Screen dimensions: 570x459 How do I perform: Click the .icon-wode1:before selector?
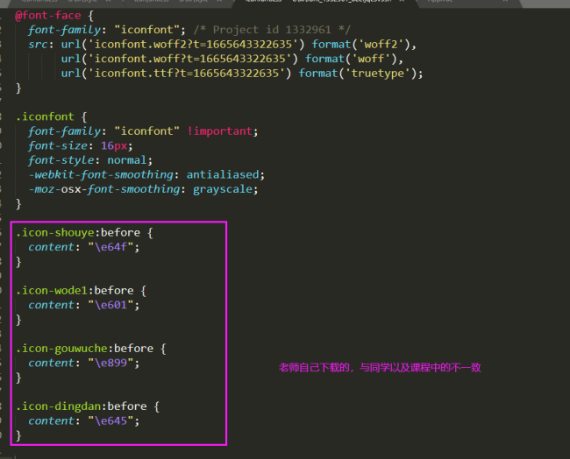tap(75, 291)
